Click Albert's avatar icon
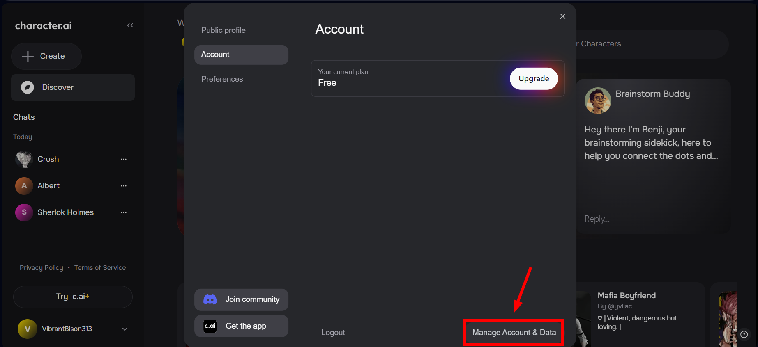Screen dimensions: 758x347 (24, 186)
